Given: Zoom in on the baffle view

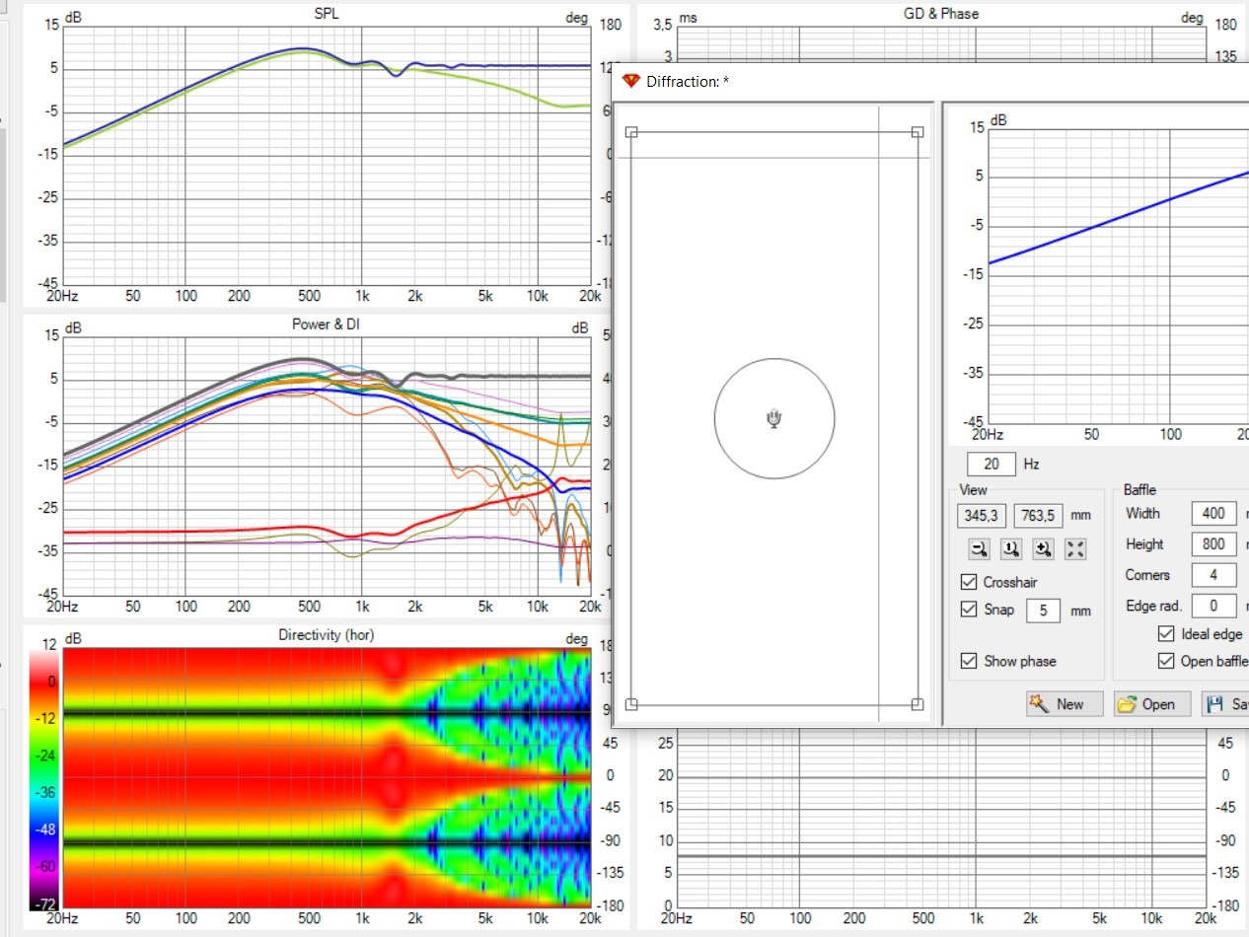Looking at the screenshot, I should [1043, 549].
